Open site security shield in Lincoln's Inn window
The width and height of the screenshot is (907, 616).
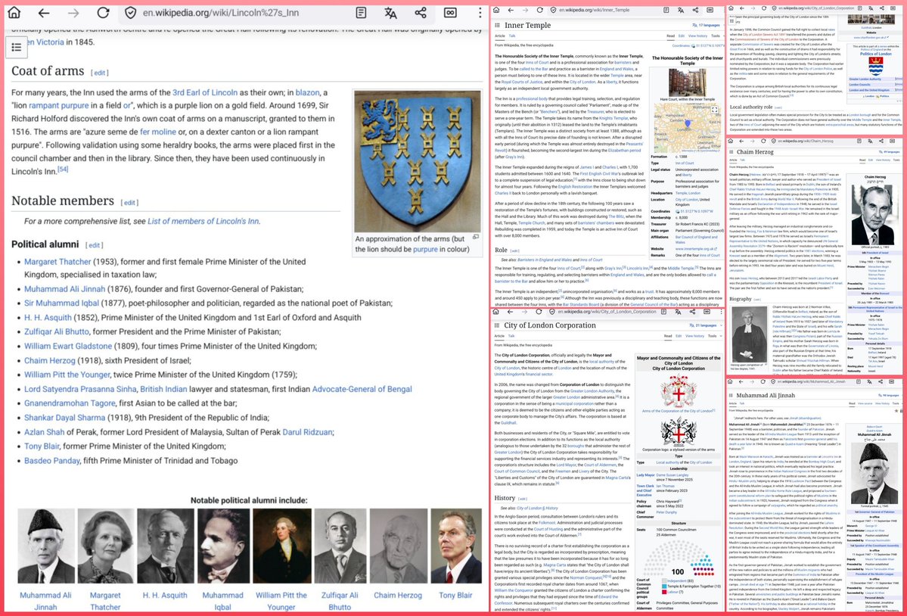tap(131, 13)
